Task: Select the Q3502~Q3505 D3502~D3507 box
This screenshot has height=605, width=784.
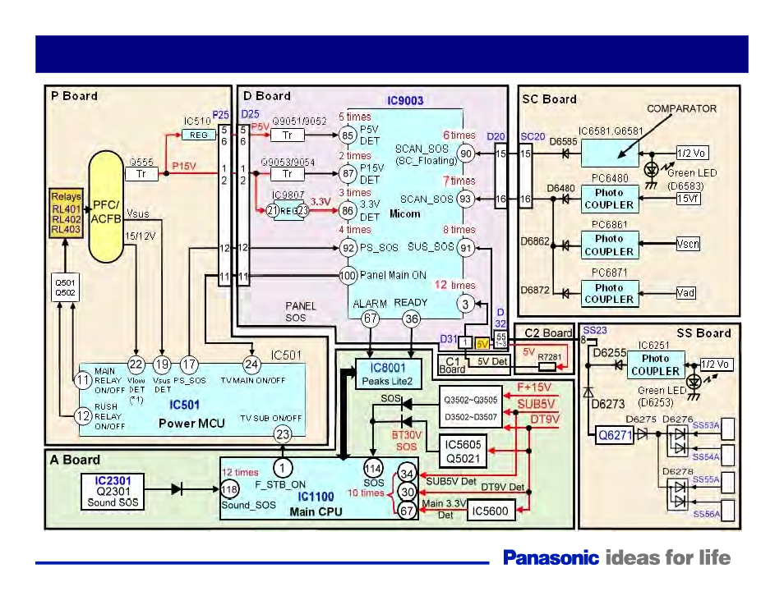Action: [471, 407]
